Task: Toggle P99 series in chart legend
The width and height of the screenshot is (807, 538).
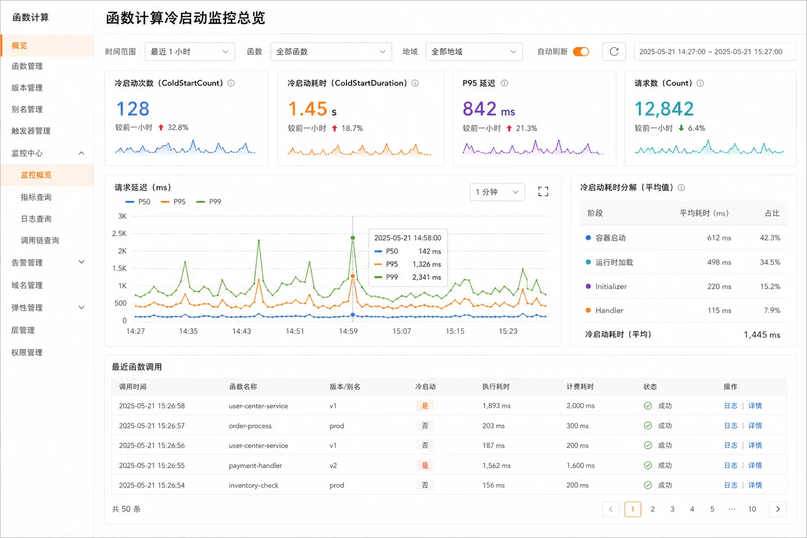Action: (209, 202)
